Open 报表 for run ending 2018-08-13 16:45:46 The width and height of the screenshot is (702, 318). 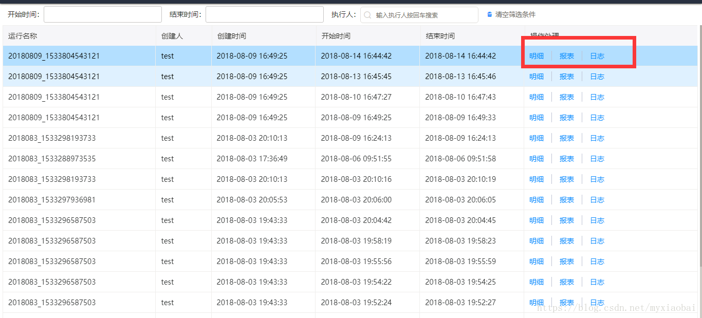tap(567, 77)
